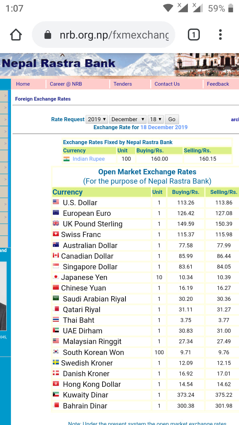Viewport: 239px width, 425px height.
Task: Click the Qatari Riyal flag icon
Action: pyautogui.click(x=56, y=309)
